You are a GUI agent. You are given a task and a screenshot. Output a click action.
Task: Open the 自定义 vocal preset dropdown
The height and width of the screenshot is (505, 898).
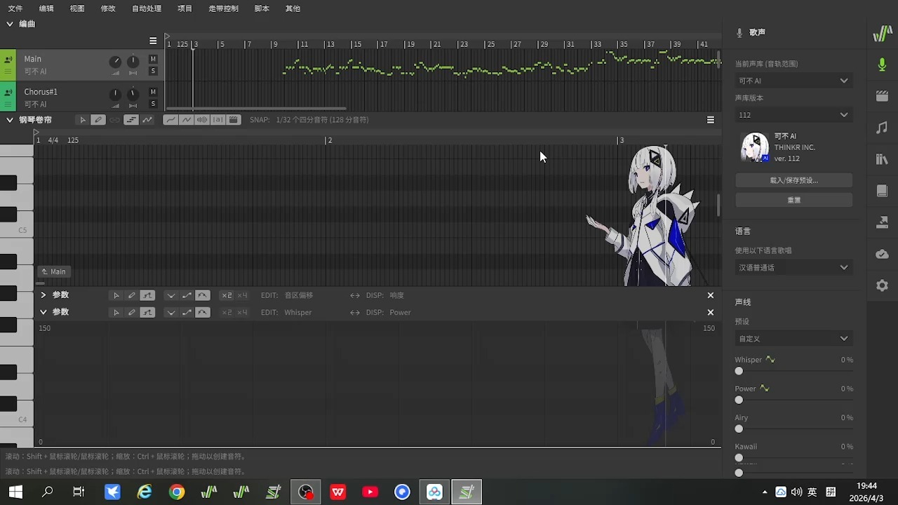pyautogui.click(x=793, y=339)
